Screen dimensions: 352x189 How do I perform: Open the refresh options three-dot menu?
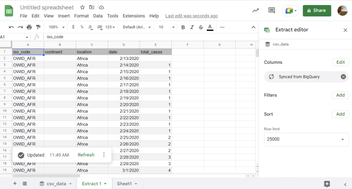tap(104, 155)
